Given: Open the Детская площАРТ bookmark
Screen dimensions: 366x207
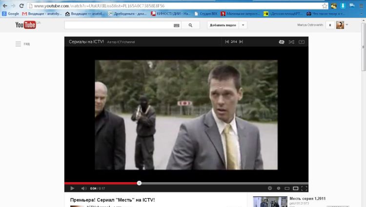Looking at the screenshot, I should click(283, 14).
